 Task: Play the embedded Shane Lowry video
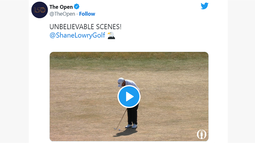(129, 97)
